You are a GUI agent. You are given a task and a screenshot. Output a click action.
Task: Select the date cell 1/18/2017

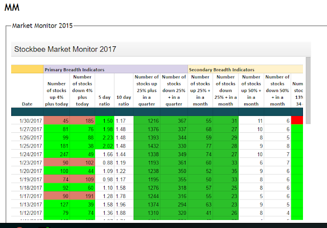(x=27, y=187)
